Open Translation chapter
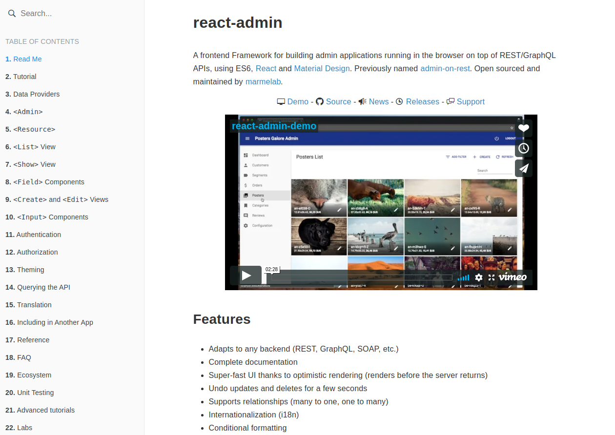This screenshot has height=435, width=615. (x=28, y=305)
